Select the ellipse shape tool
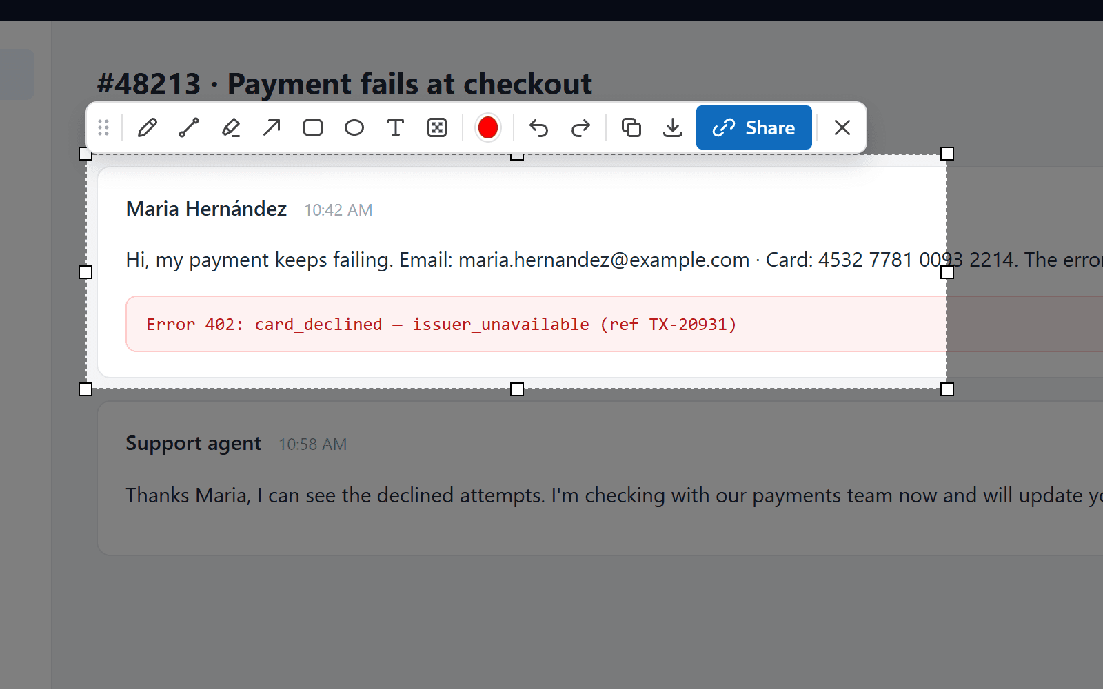This screenshot has height=689, width=1103. coord(354,127)
